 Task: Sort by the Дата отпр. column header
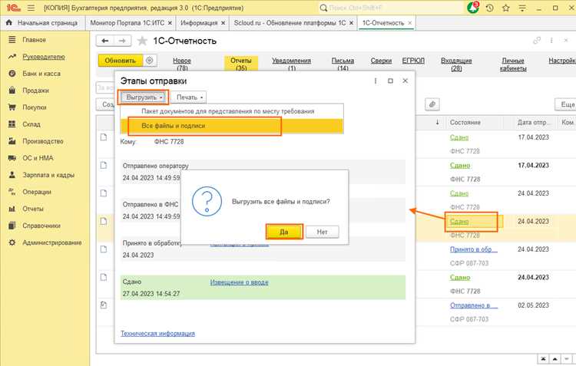(x=534, y=122)
